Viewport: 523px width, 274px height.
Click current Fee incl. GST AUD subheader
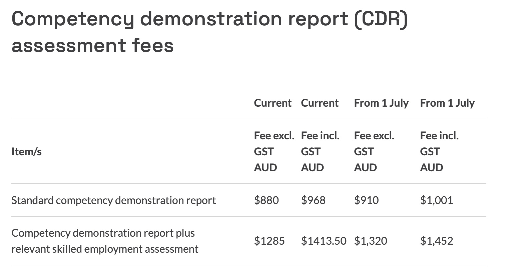click(x=320, y=152)
